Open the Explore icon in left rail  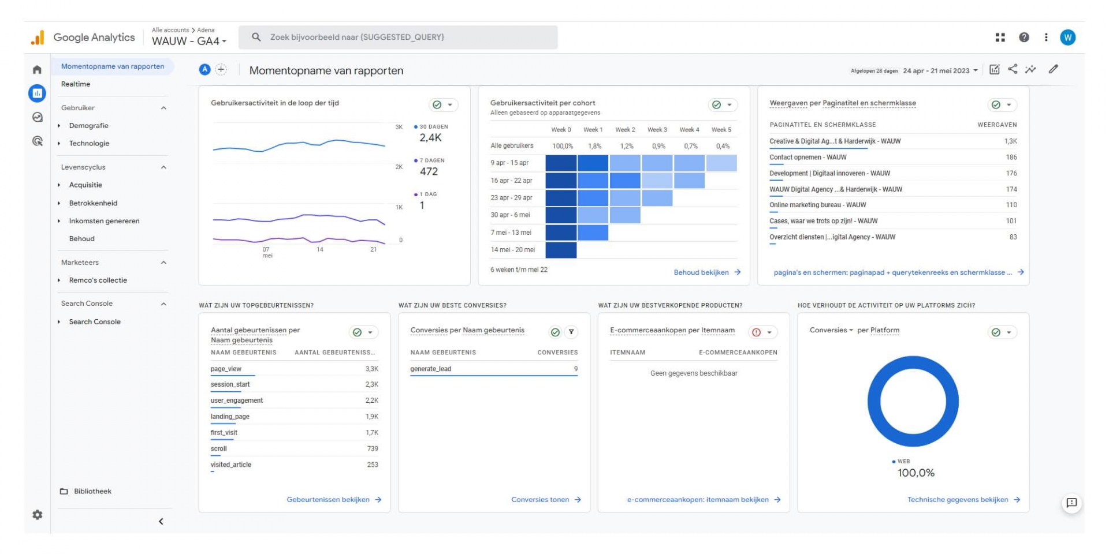tap(37, 117)
